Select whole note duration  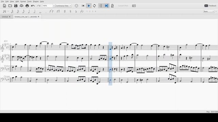click(40, 12)
